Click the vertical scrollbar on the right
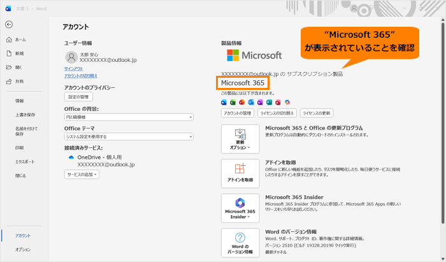The image size is (446, 262). (x=443, y=122)
